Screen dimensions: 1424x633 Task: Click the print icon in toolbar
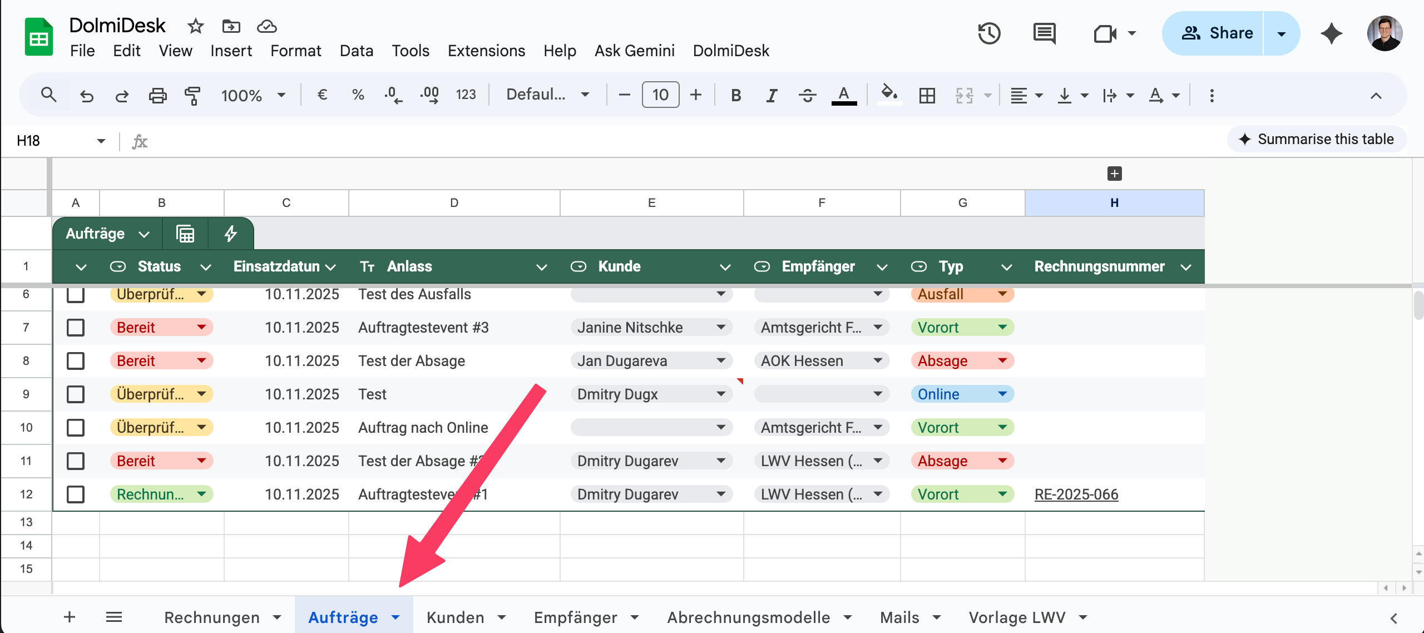pyautogui.click(x=157, y=95)
